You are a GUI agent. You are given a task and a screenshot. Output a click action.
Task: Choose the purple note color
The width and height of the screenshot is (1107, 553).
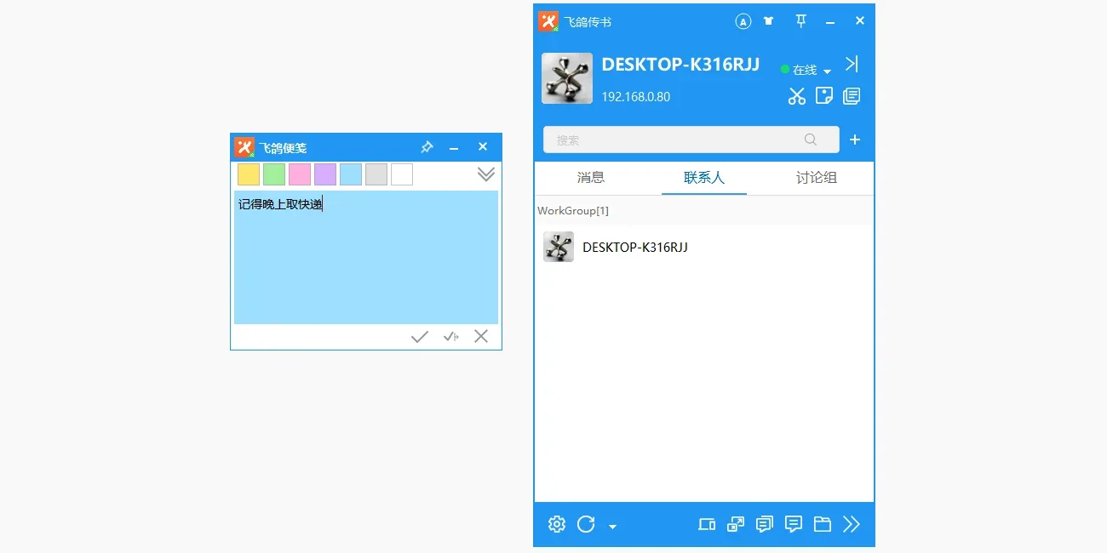click(x=325, y=174)
